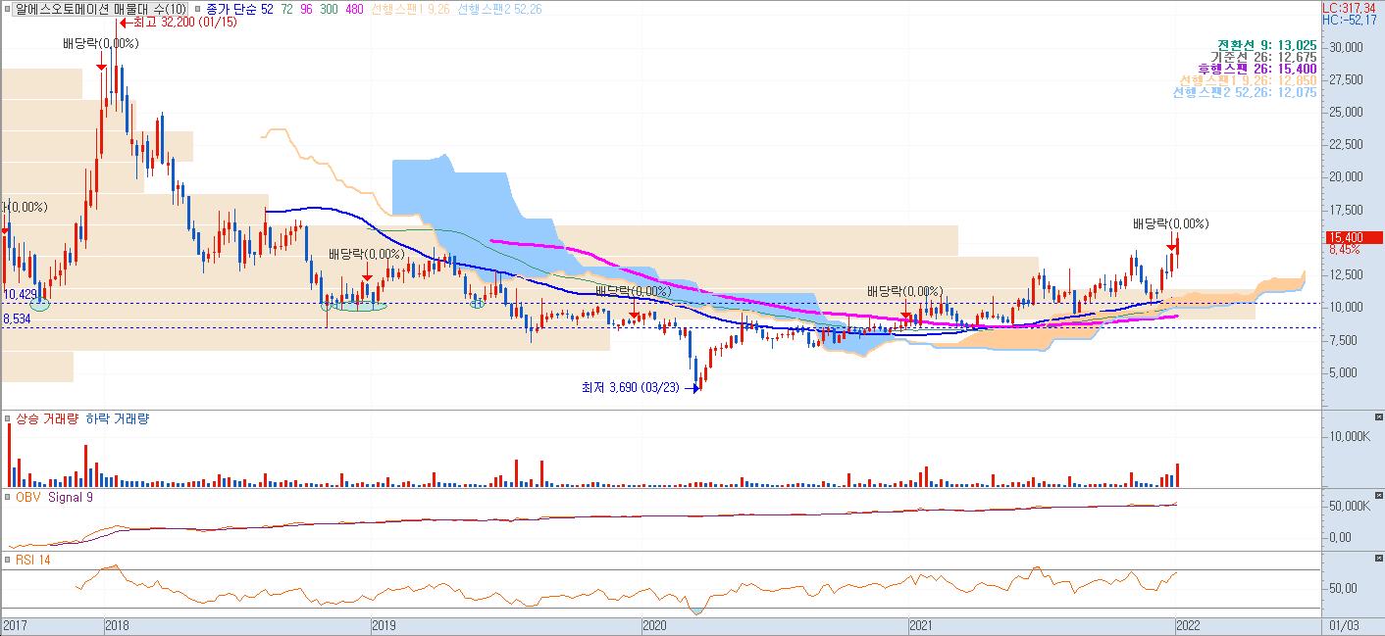This screenshot has width=1385, height=636.
Task: Click the 선행스팬1 9,26 legend label
Action: pyautogui.click(x=410, y=9)
